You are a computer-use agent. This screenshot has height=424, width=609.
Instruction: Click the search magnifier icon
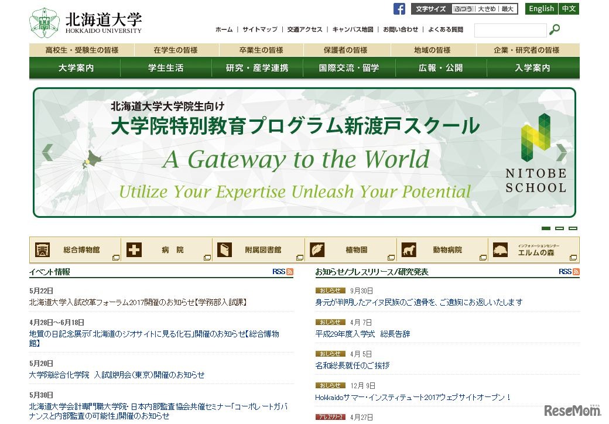click(555, 29)
